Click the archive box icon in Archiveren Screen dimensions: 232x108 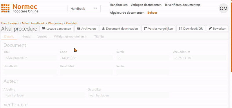tap(79, 28)
